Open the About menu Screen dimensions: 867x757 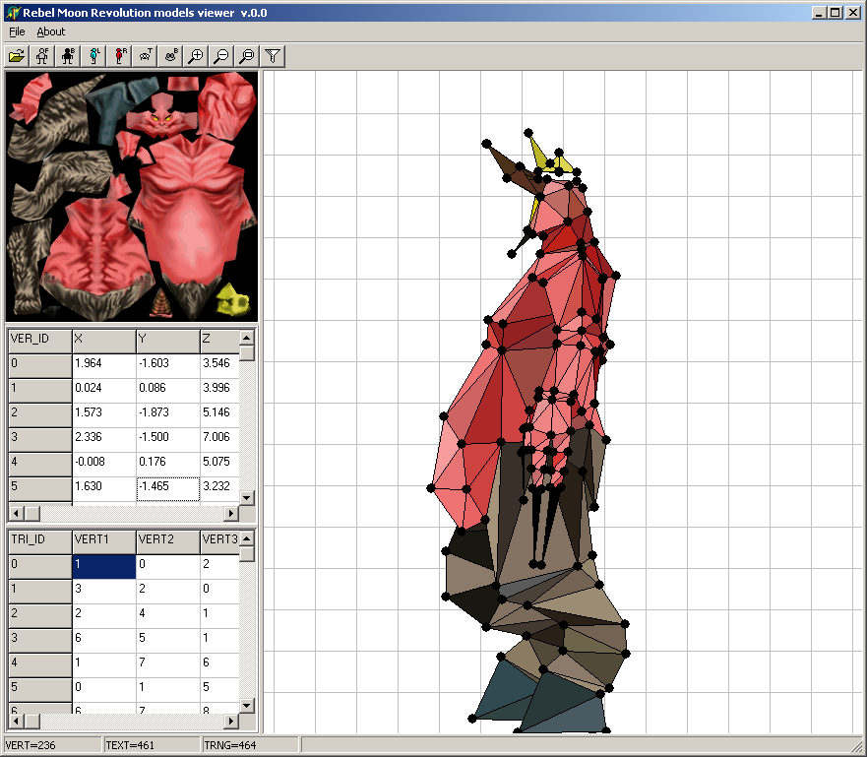coord(50,32)
